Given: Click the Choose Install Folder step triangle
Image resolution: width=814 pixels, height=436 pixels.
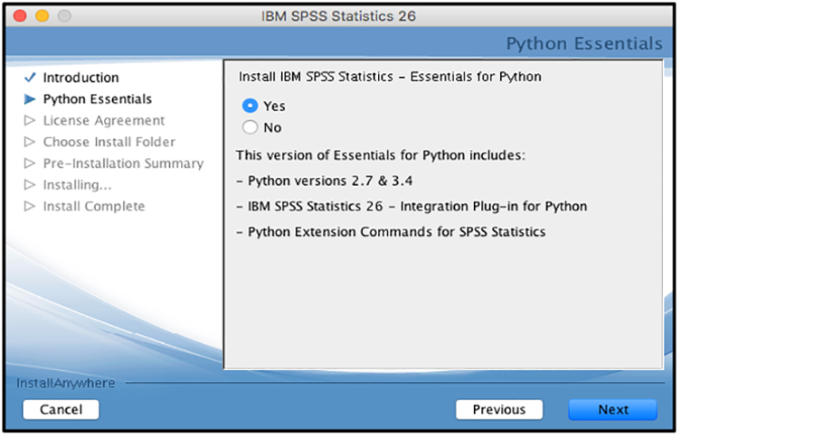Looking at the screenshot, I should (30, 142).
